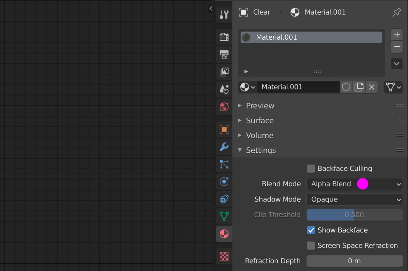Click the Preview panel drag handle
Viewport: 408px width, 271px height.
tap(400, 106)
